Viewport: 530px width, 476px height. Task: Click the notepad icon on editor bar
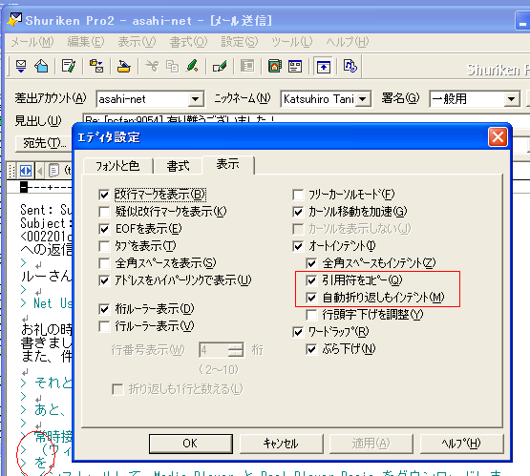coord(53,171)
